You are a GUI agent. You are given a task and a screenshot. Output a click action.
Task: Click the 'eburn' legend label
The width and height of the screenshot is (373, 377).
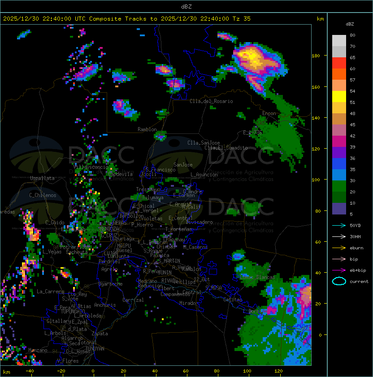pos(356,248)
